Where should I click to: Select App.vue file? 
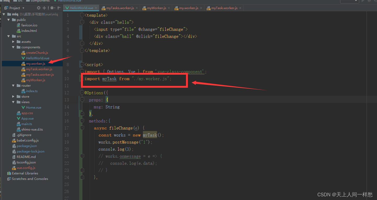[25, 119]
